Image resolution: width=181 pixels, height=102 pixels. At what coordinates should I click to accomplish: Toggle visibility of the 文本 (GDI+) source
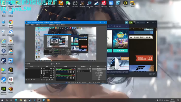point(51,72)
